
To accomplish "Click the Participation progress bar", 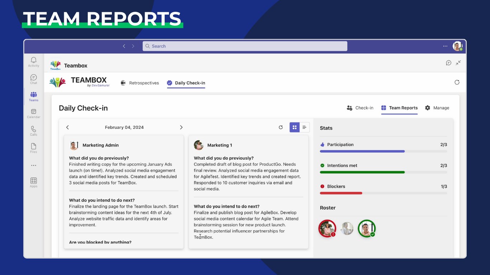I will [x=383, y=151].
